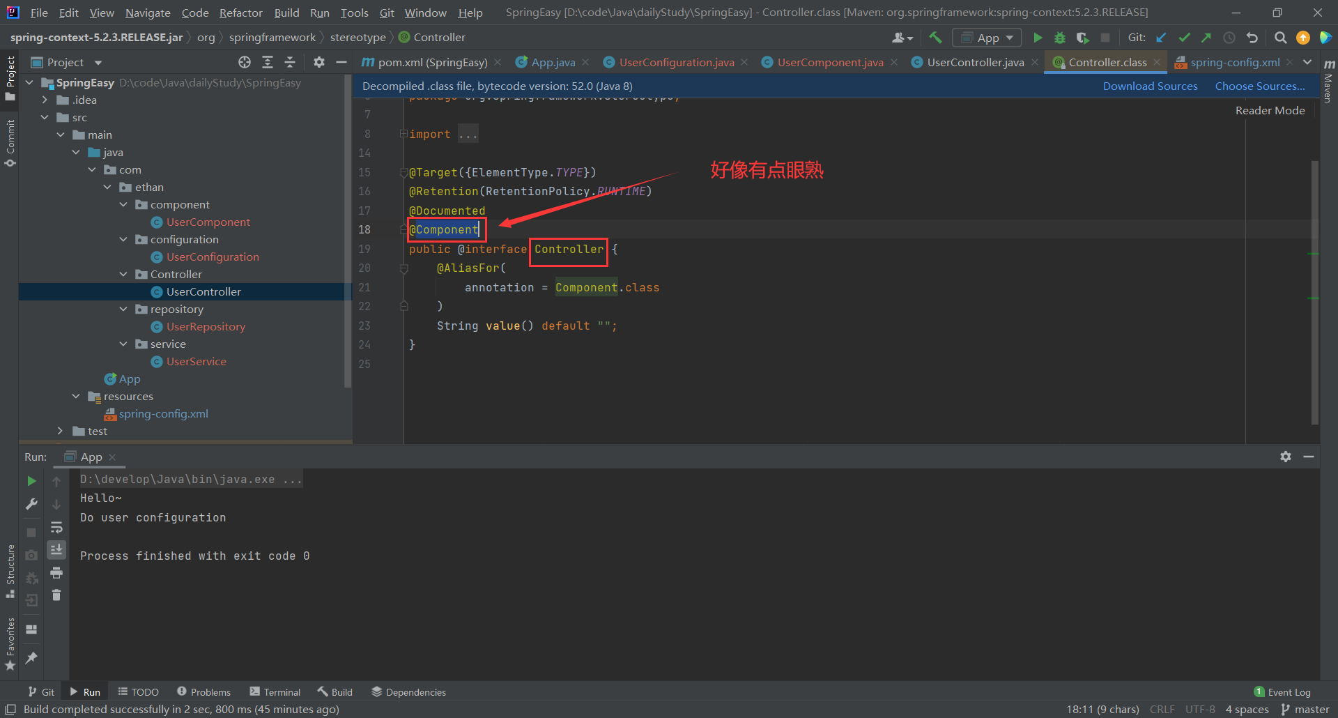Open Problems tool window button
The image size is (1338, 718).
pos(203,692)
